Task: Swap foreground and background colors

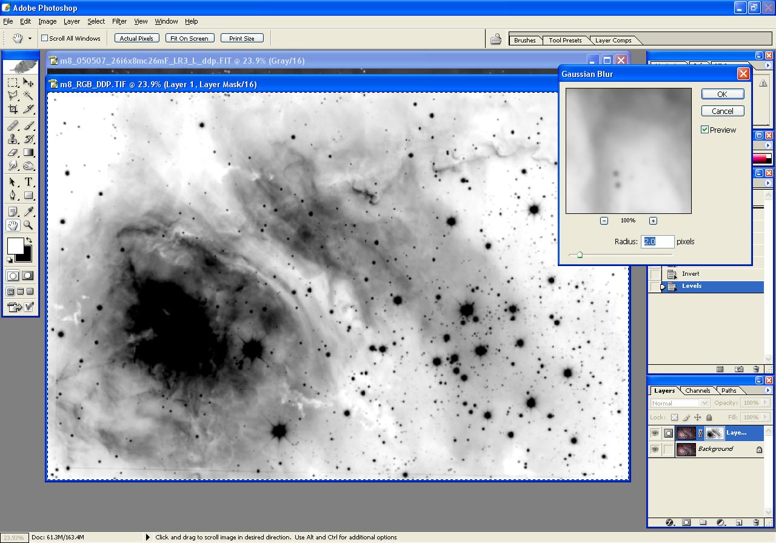Action: [x=29, y=241]
